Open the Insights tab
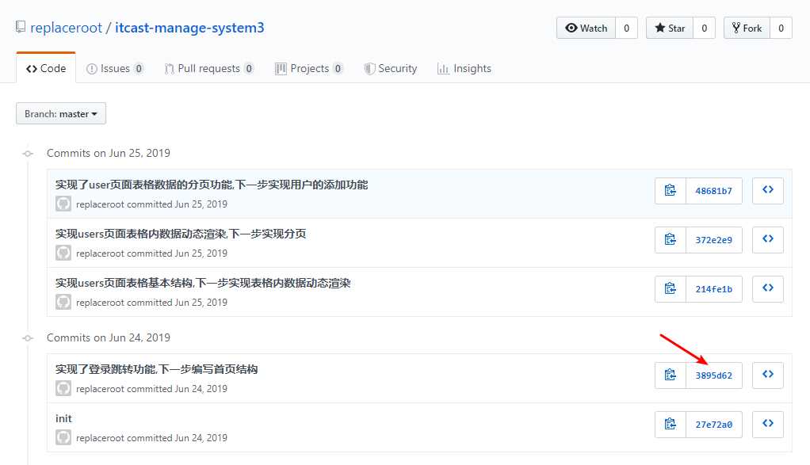This screenshot has height=465, width=810. 464,68
